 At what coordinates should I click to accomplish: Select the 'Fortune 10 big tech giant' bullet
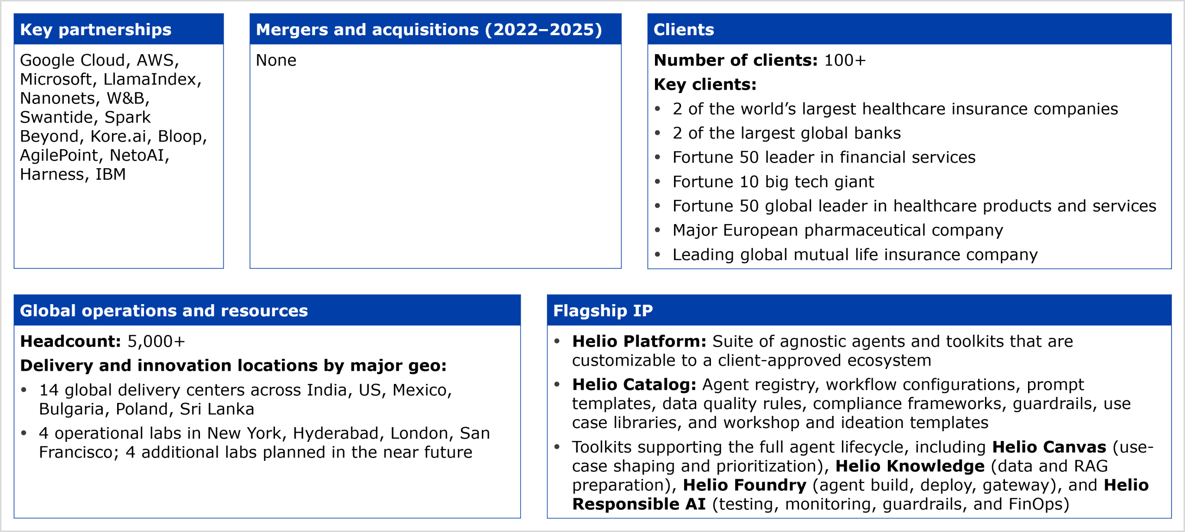click(773, 182)
